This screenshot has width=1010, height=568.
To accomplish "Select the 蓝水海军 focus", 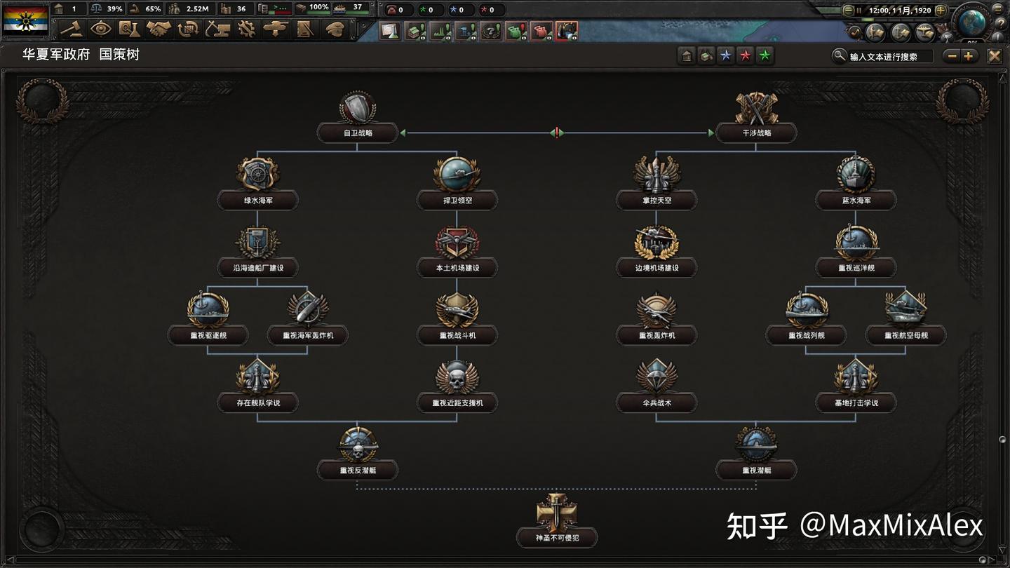I will [856, 200].
